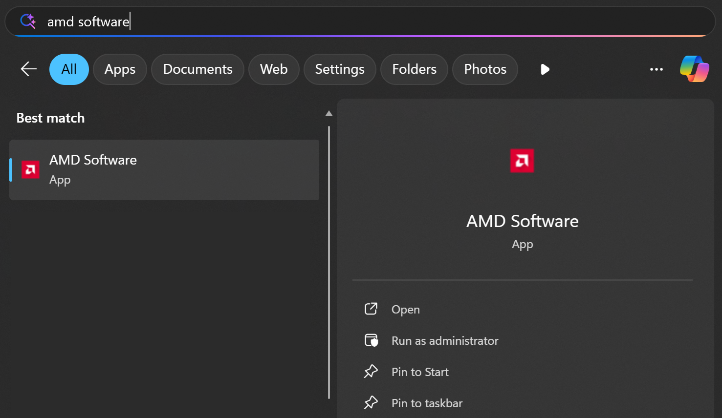The height and width of the screenshot is (418, 722).
Task: Click the games play icon after Photos filter
Action: coord(545,69)
